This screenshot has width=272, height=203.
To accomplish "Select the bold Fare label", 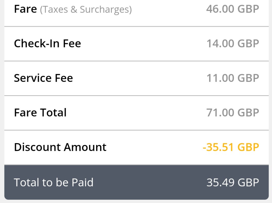I will [25, 9].
